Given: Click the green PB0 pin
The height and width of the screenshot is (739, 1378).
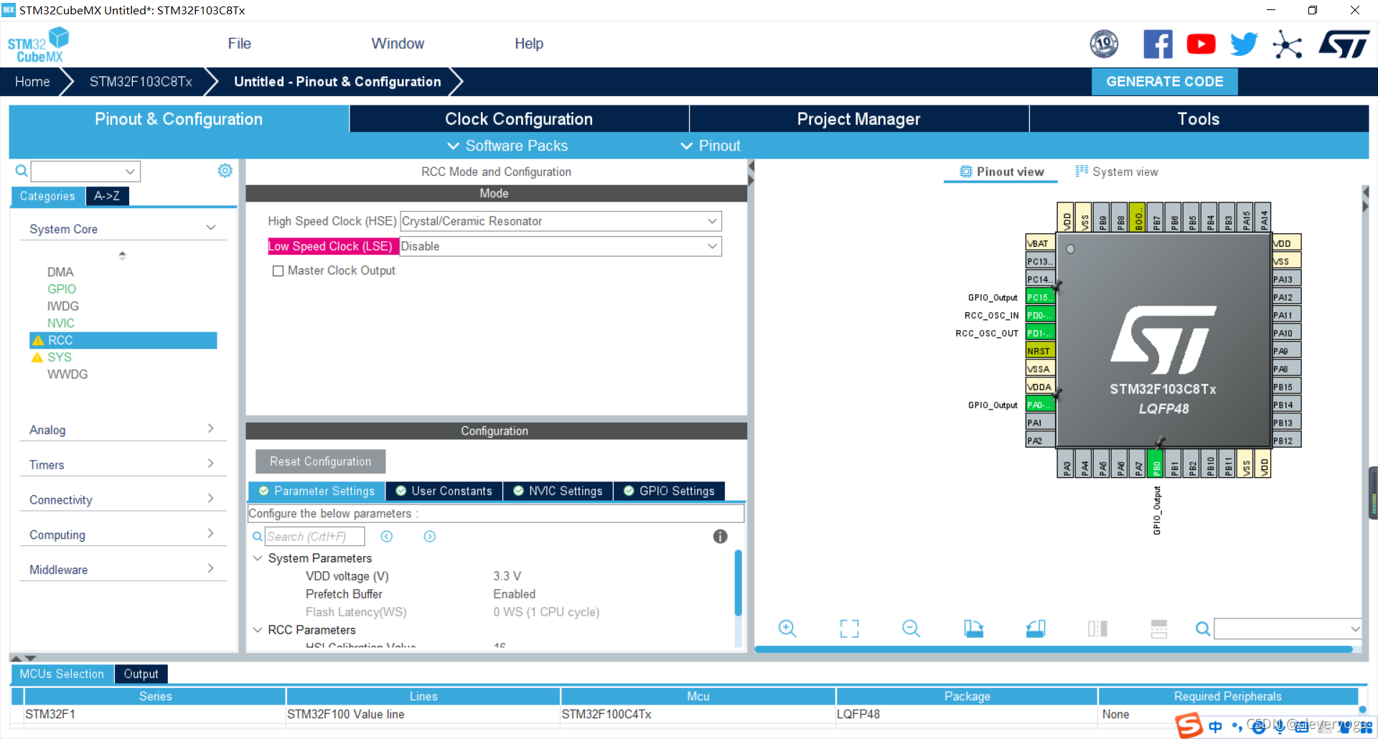Looking at the screenshot, I should (x=1156, y=463).
